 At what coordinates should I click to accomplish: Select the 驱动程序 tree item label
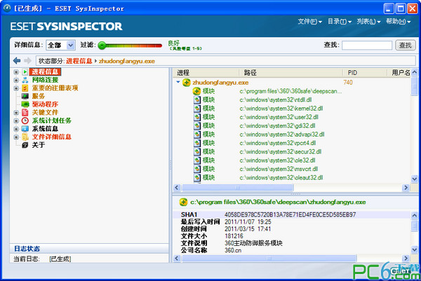click(x=45, y=104)
